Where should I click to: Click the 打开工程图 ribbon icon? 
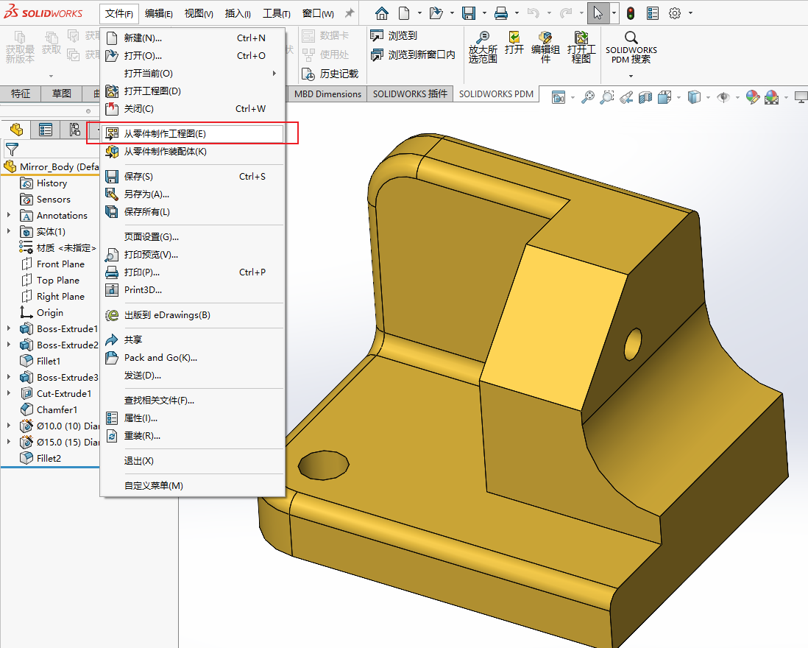(x=581, y=47)
